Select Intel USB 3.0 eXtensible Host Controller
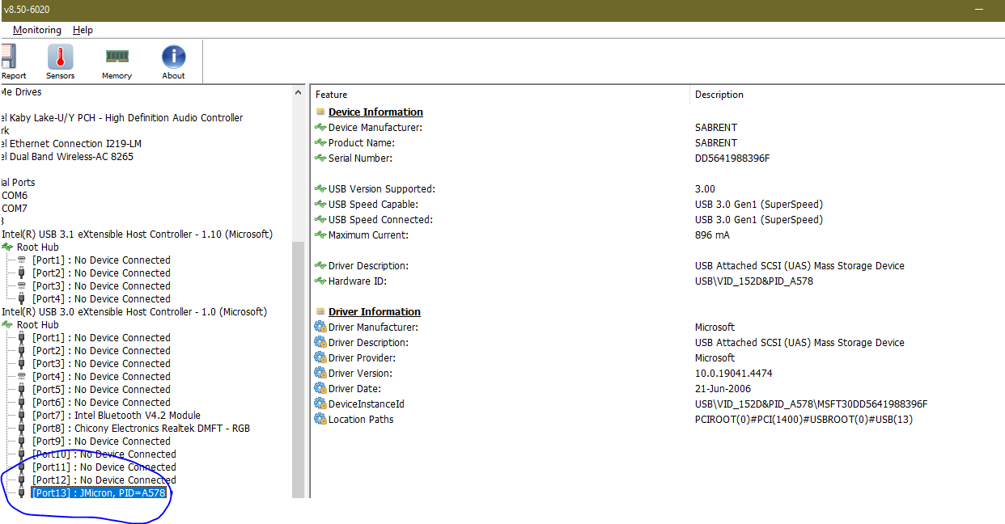The width and height of the screenshot is (1005, 524). click(134, 312)
